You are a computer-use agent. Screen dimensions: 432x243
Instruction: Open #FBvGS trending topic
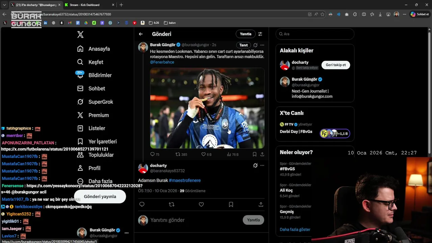coord(287,169)
